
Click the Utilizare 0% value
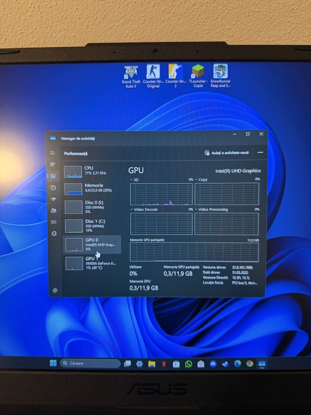click(x=133, y=273)
